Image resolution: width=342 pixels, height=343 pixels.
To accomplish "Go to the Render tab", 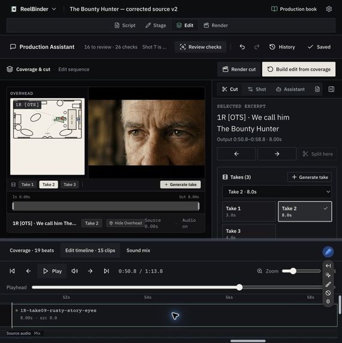I will pos(216,25).
